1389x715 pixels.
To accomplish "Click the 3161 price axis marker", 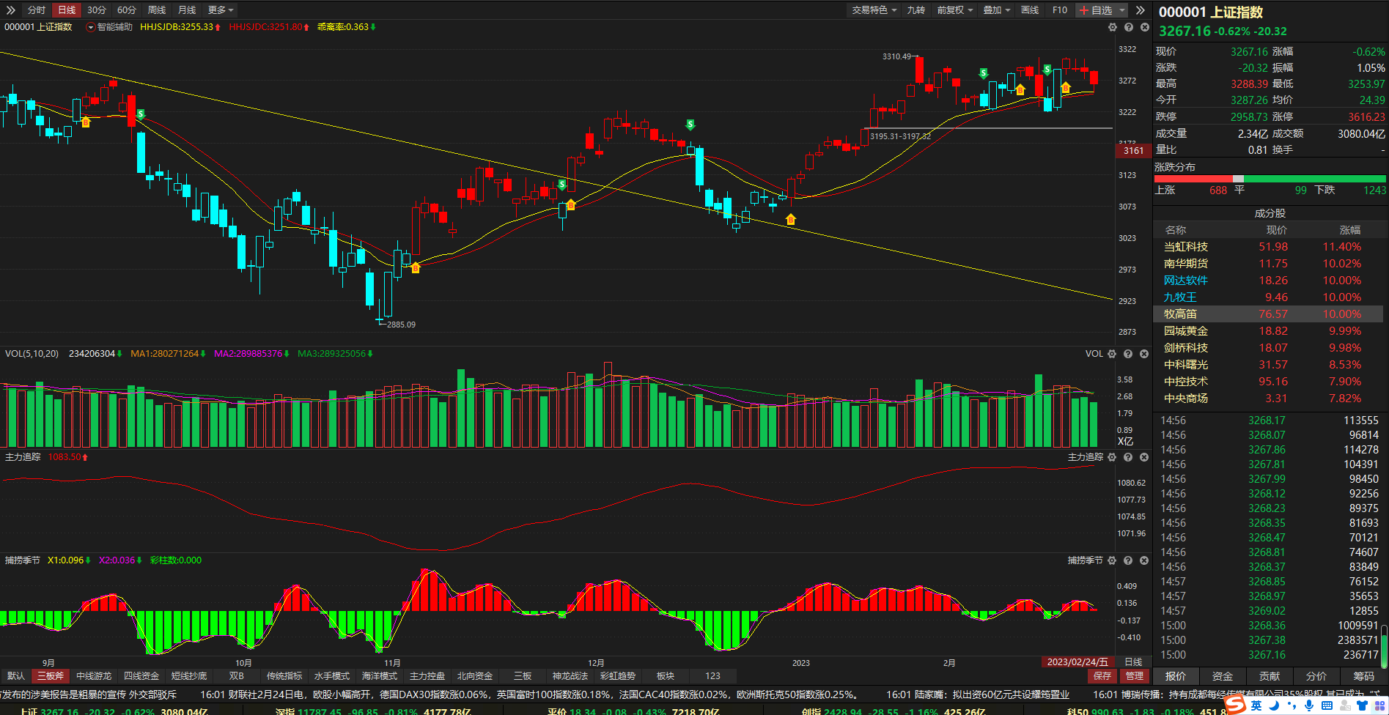I will (x=1133, y=150).
